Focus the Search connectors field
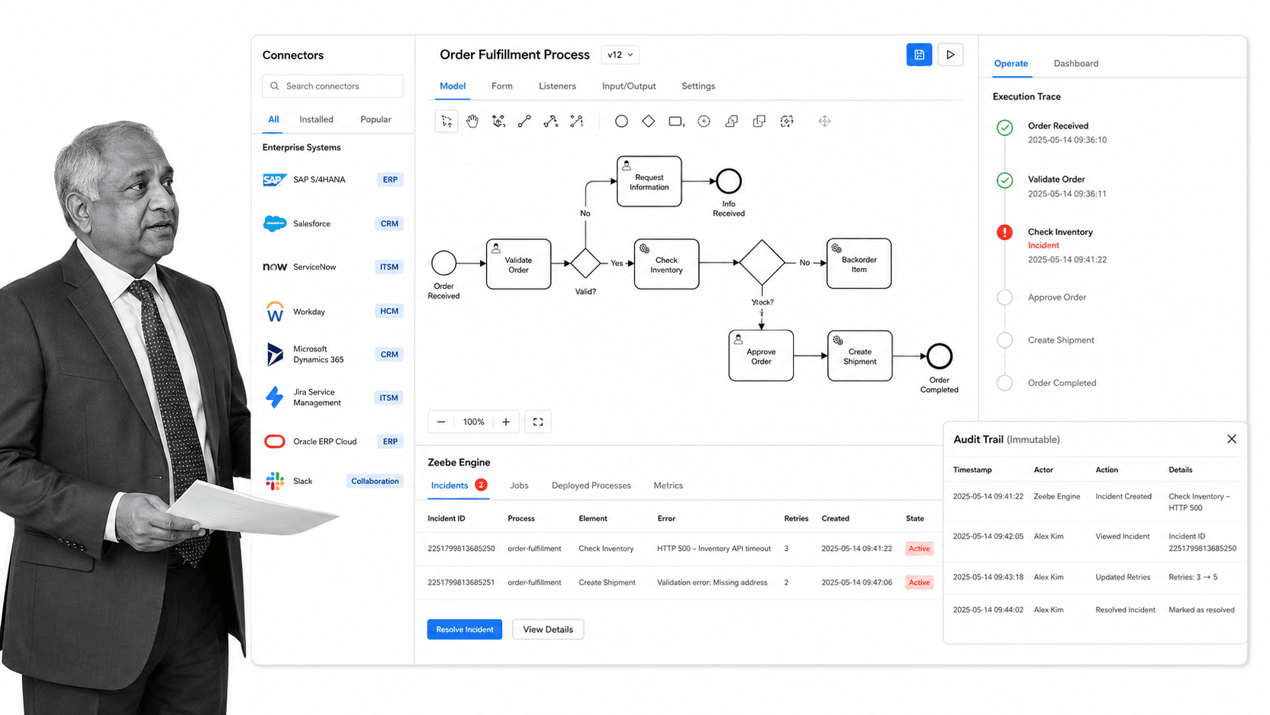The image size is (1270, 715). (333, 86)
